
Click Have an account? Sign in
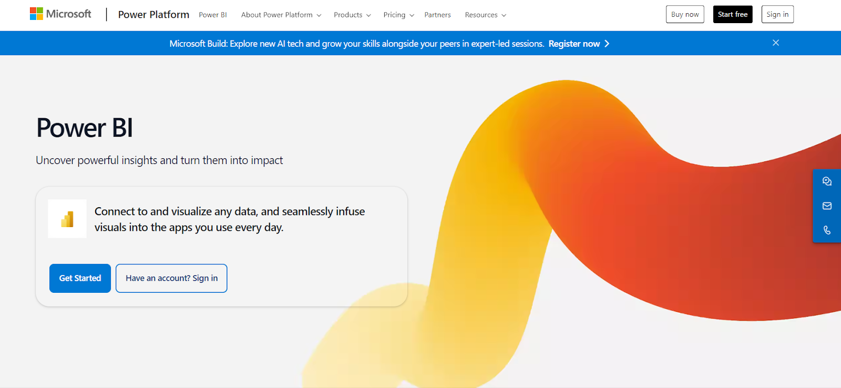pos(171,278)
